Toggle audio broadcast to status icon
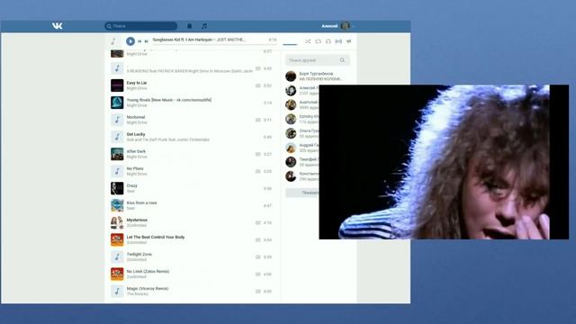 click(x=338, y=41)
